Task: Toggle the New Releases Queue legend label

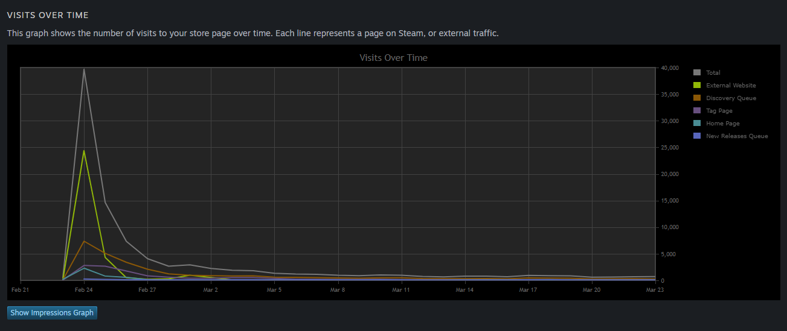Action: coord(737,136)
